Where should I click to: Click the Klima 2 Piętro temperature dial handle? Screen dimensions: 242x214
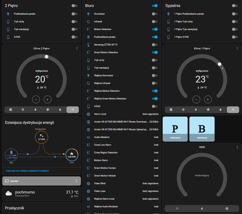pyautogui.click(x=46, y=57)
